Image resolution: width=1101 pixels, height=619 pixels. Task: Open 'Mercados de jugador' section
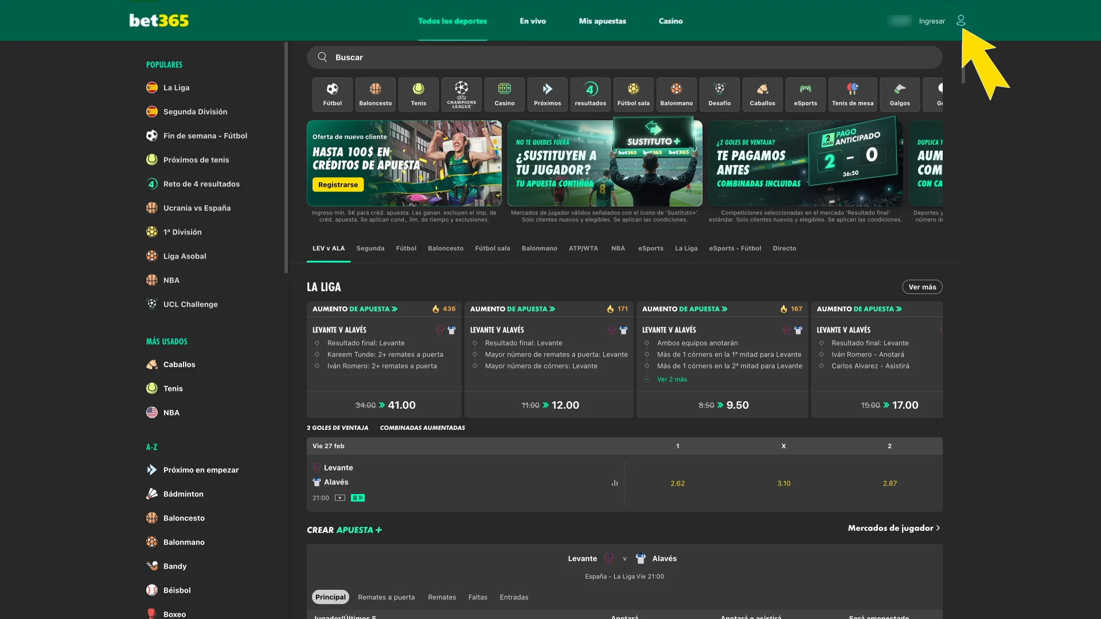pos(893,528)
